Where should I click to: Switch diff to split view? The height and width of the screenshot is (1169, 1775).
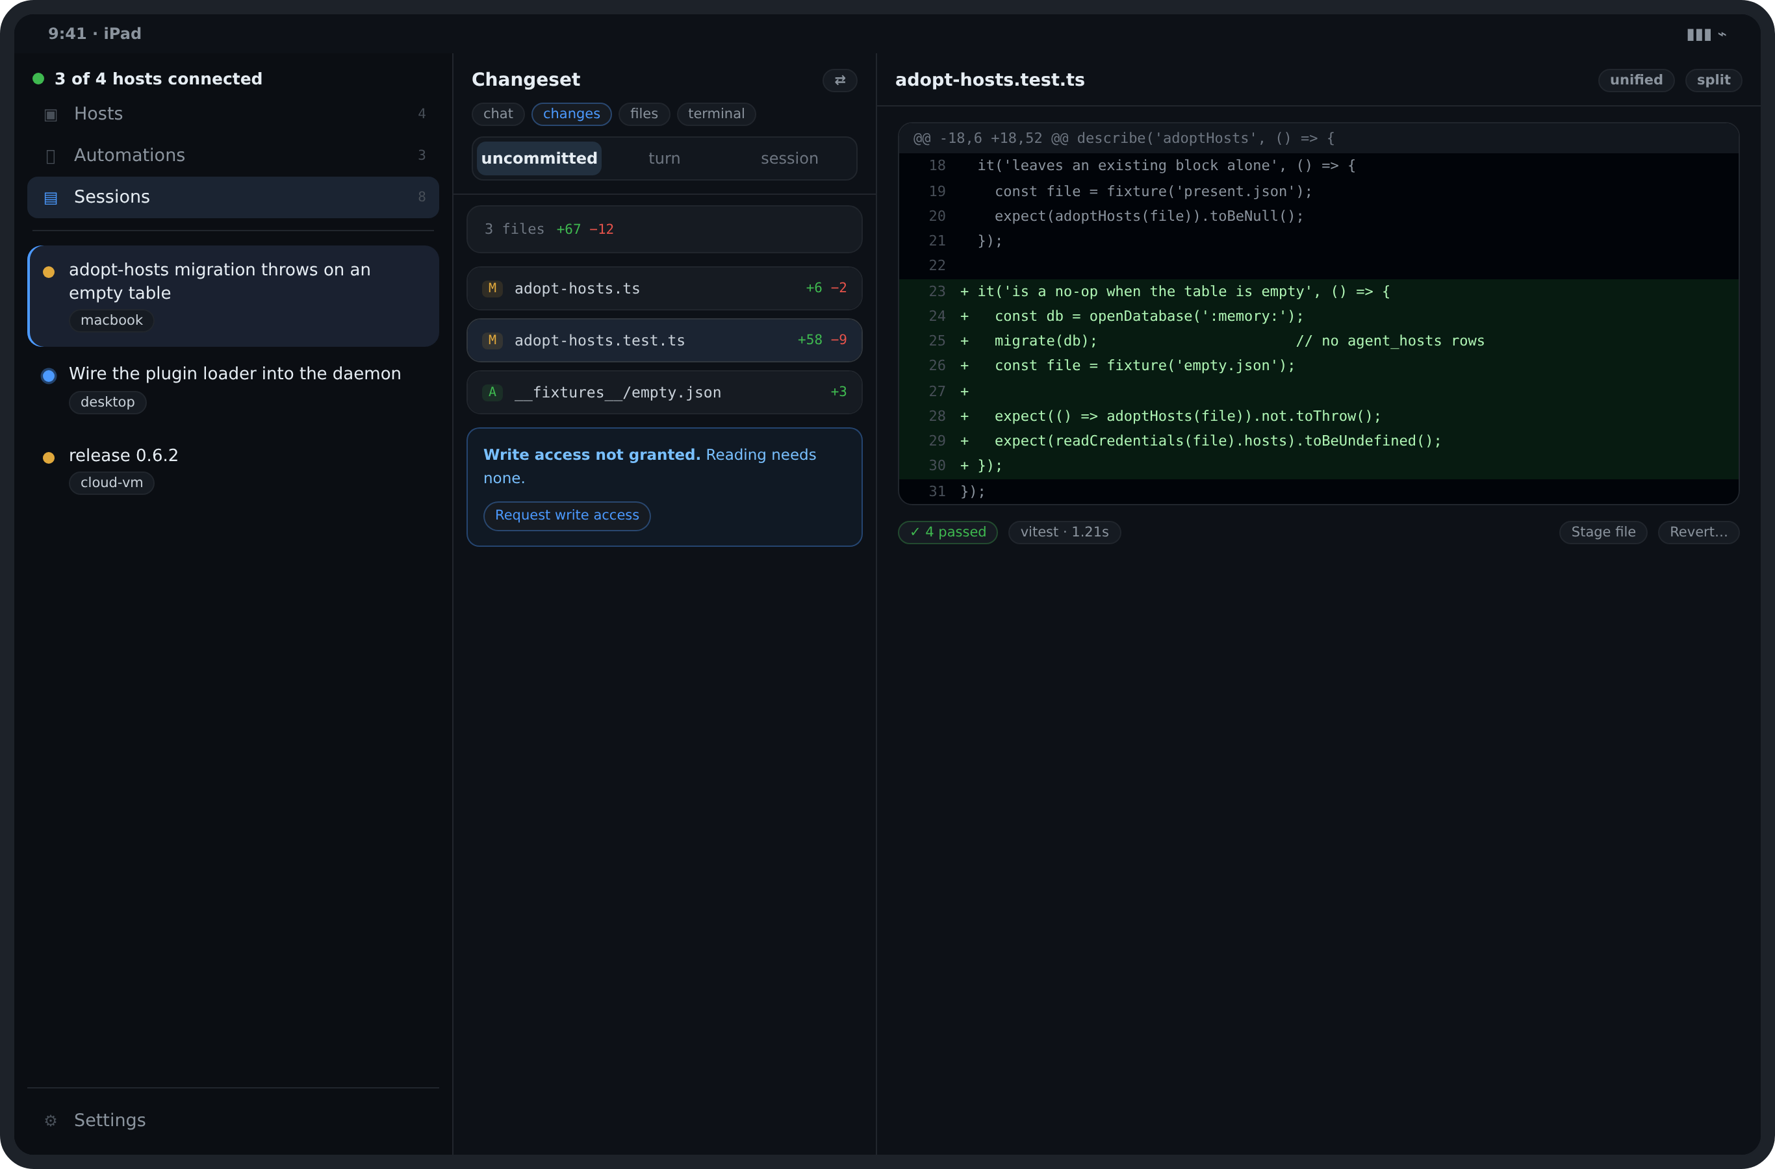tap(1713, 80)
